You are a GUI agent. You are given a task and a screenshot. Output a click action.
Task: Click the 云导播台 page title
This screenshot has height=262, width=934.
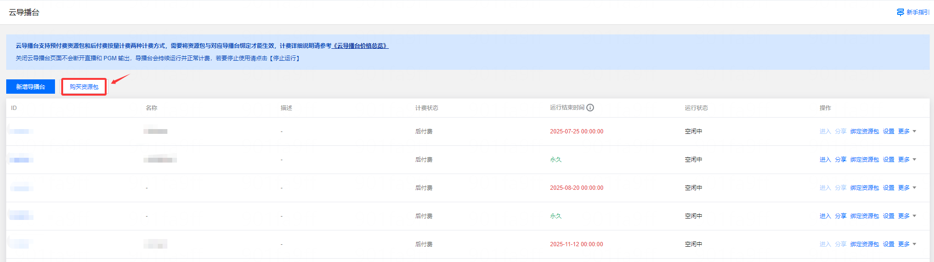24,12
